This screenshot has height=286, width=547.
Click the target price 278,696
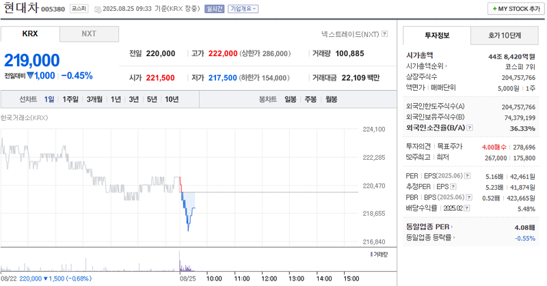(x=524, y=147)
